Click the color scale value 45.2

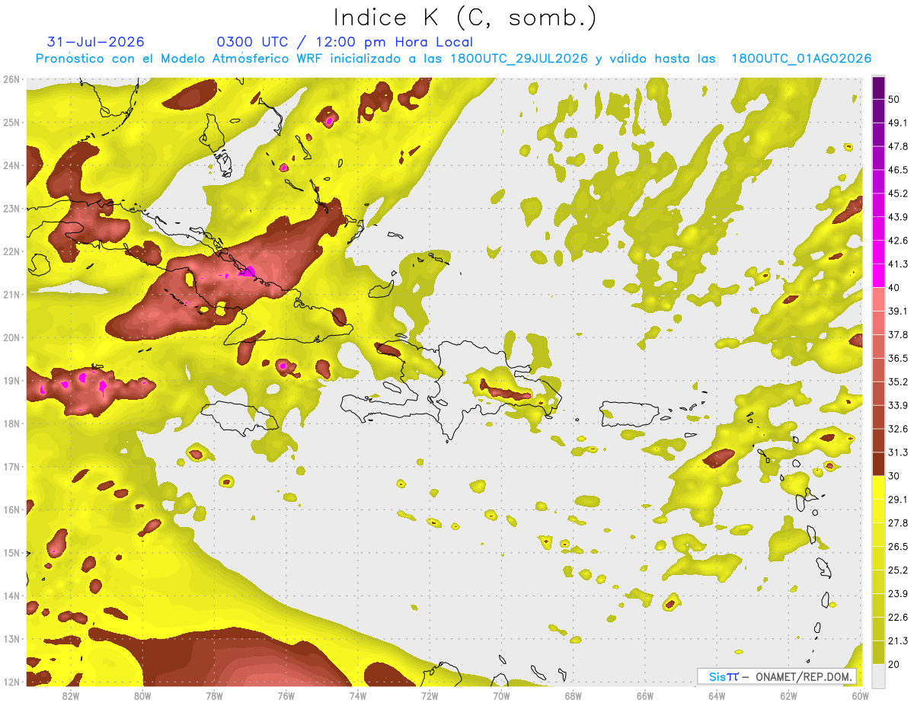pos(899,193)
